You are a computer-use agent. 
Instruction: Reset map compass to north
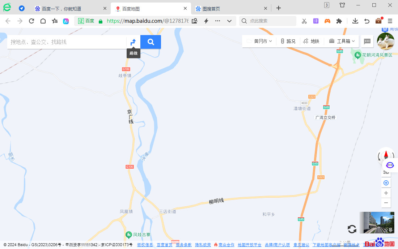coord(386,154)
